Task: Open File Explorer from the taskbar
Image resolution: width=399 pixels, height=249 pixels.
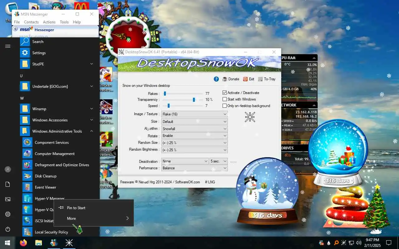Action: click(38, 243)
